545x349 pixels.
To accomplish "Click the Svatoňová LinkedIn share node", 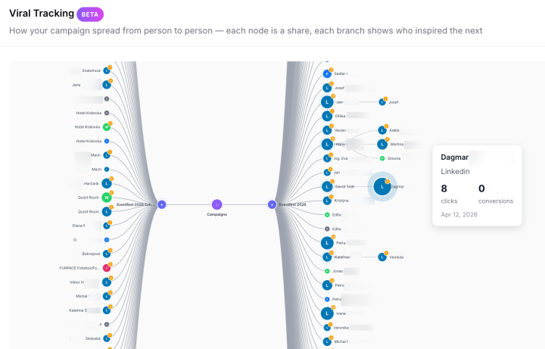I will pyautogui.click(x=107, y=70).
